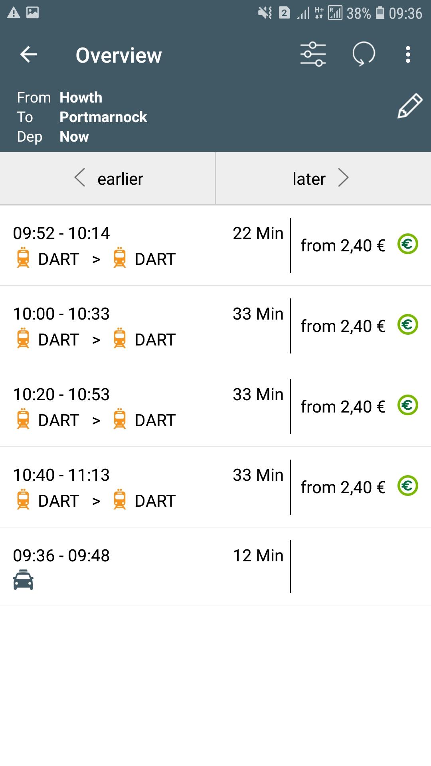Tap the euro fare icon for 10:20 trip
The height and width of the screenshot is (766, 431).
point(407,405)
